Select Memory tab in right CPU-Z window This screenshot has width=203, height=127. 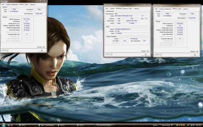(x=175, y=9)
